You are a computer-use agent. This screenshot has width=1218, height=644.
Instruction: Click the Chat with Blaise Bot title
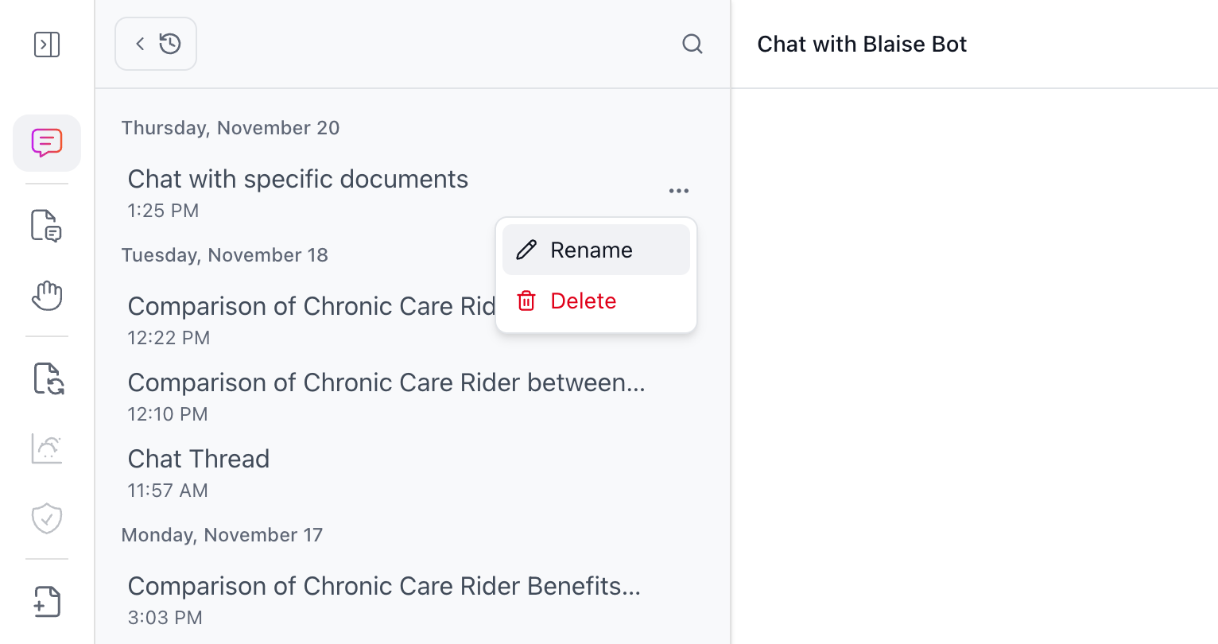pyautogui.click(x=862, y=45)
